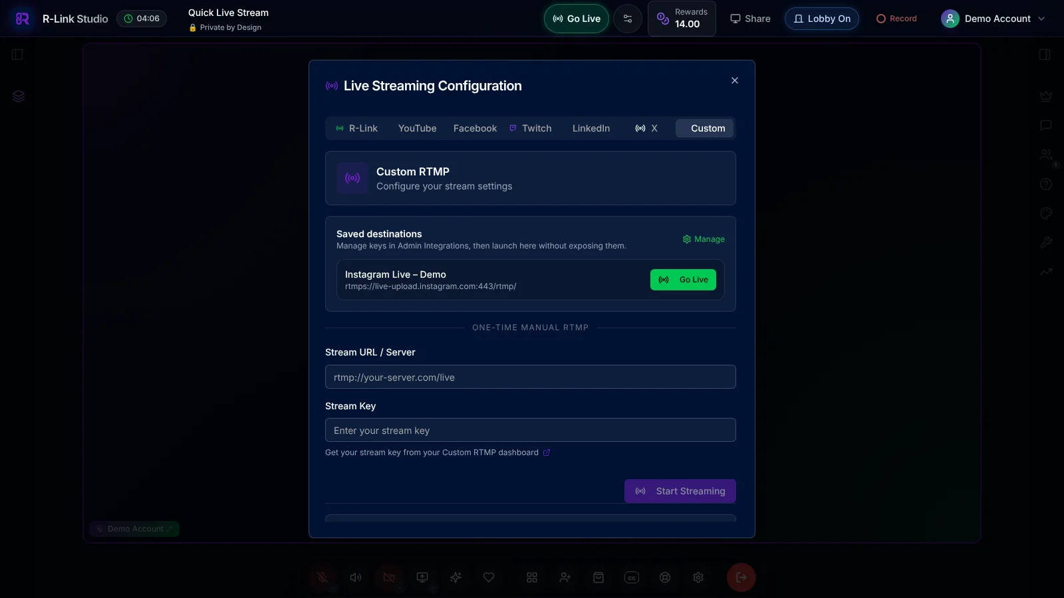Expand the Demo Account dropdown
Viewport: 1064px width, 598px height.
click(x=994, y=19)
